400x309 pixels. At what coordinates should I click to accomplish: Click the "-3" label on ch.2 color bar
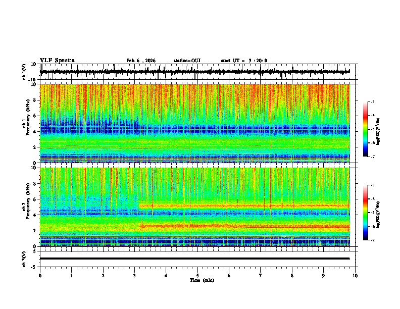372,185
